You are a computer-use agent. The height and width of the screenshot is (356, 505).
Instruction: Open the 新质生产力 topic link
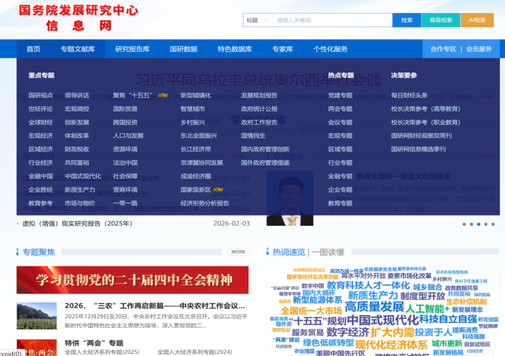80,189
